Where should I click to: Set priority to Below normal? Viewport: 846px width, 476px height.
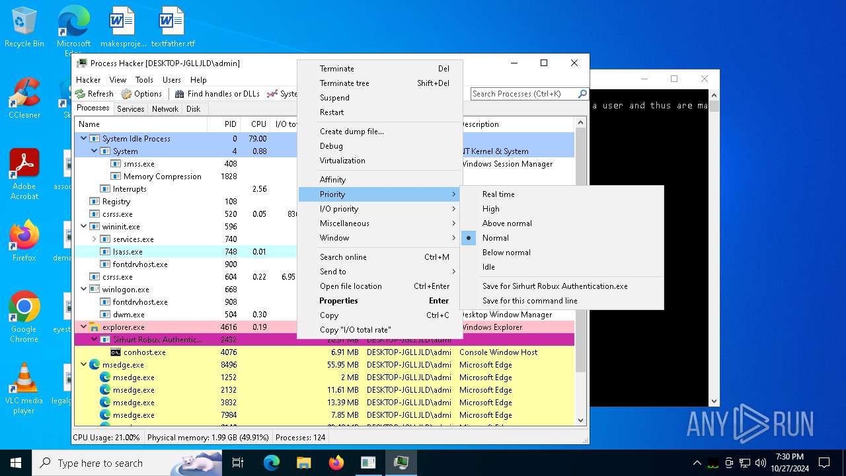tap(562, 253)
